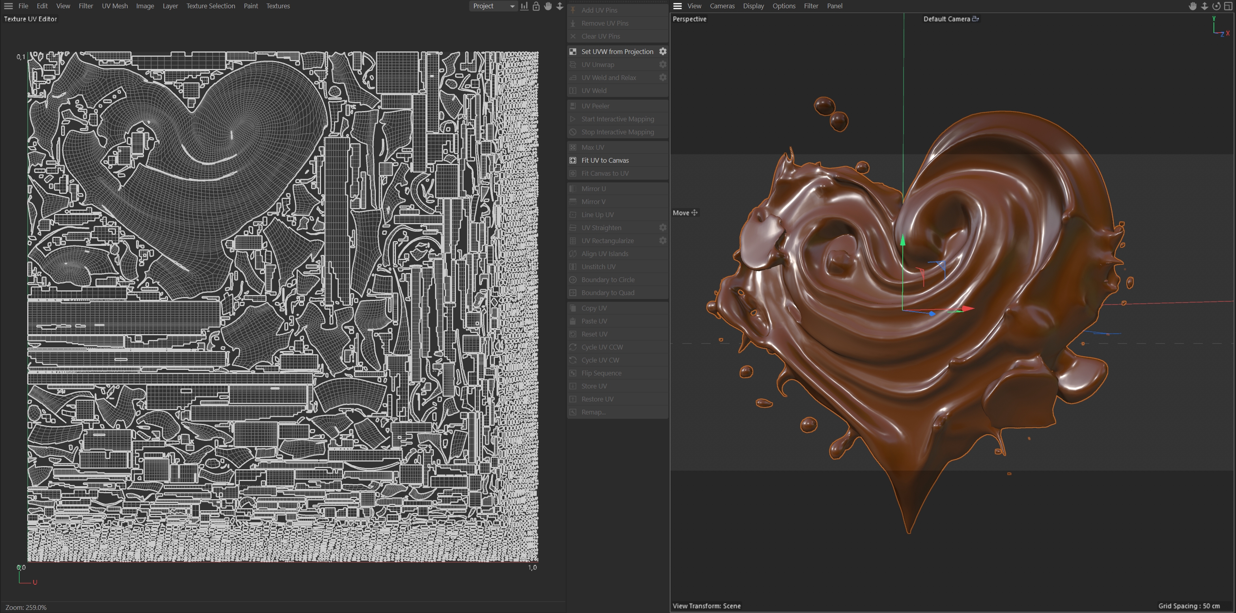Screen dimensions: 1236x613
Task: Click the viewport layout toggle icon
Action: pyautogui.click(x=1229, y=6)
